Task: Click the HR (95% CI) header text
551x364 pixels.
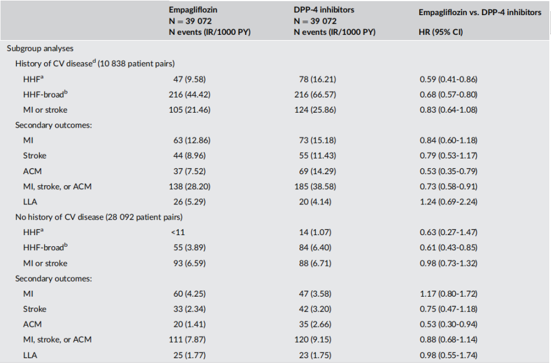Action: tap(441, 32)
